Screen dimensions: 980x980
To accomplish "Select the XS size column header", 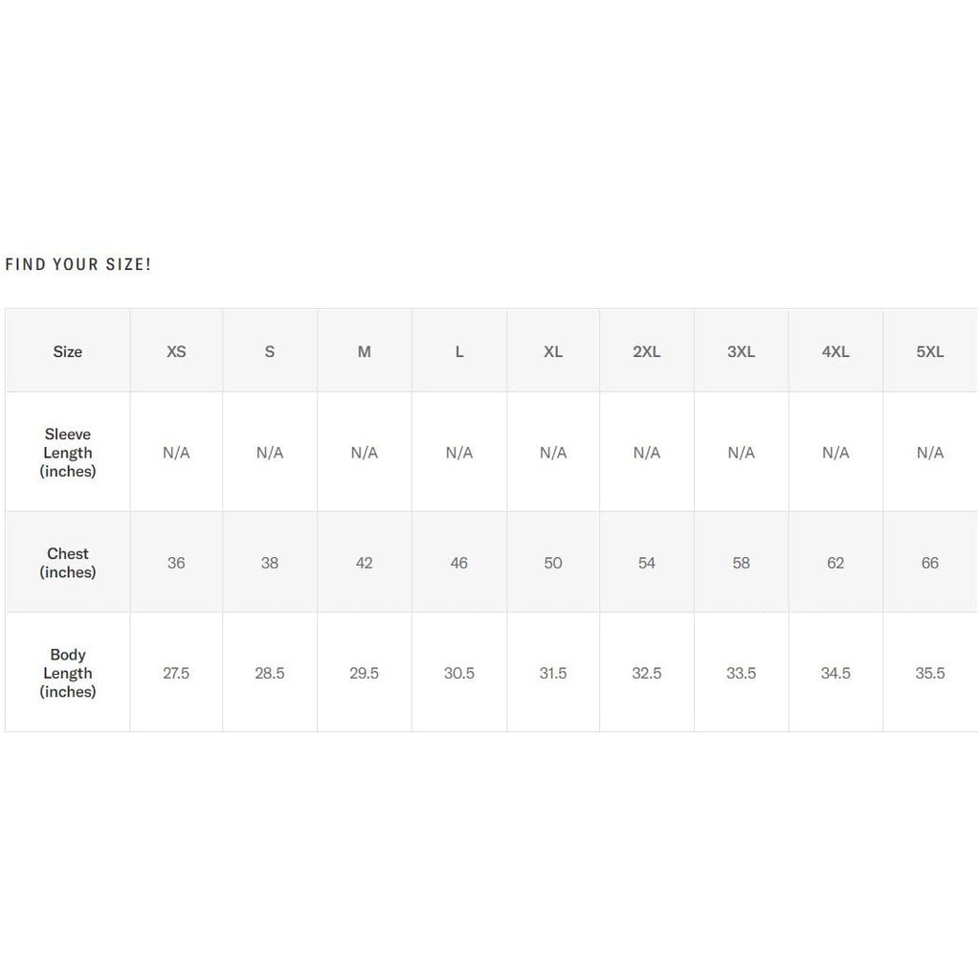I will tap(176, 352).
